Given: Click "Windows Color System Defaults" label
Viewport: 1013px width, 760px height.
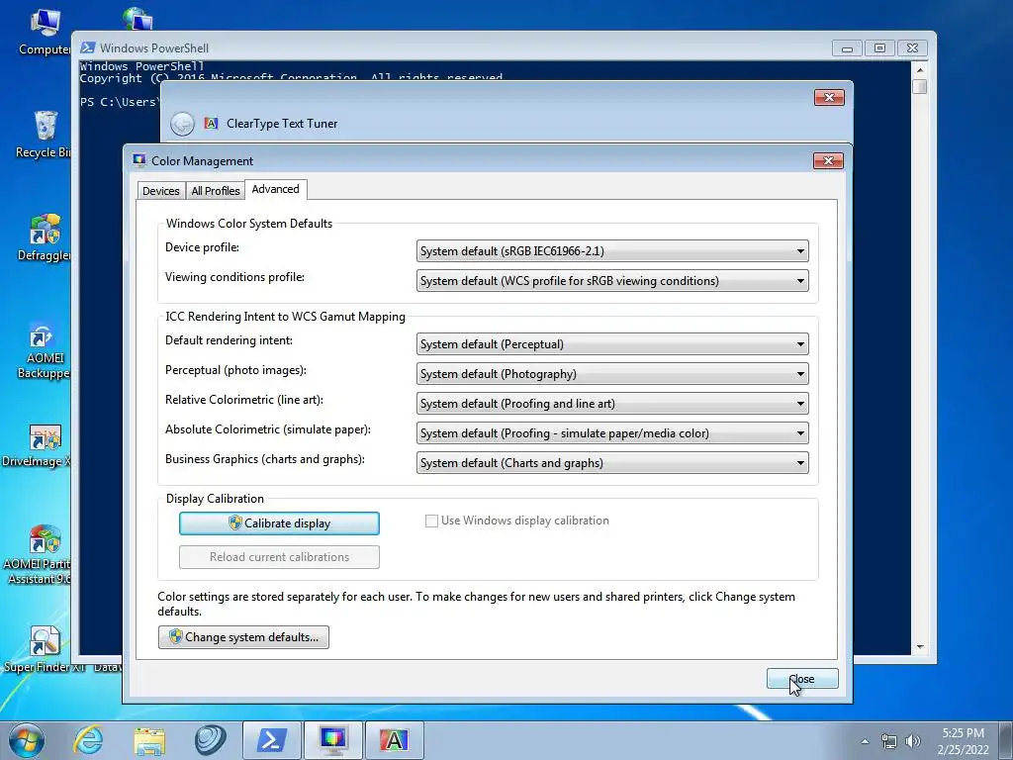Looking at the screenshot, I should [x=249, y=224].
